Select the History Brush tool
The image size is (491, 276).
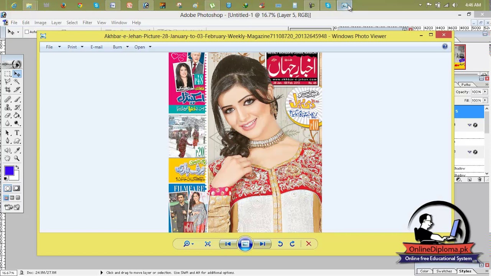[17, 107]
